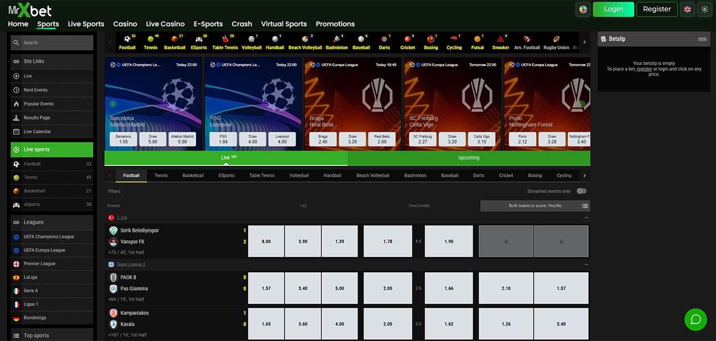Go to Live Sports in top navigation
This screenshot has width=716, height=341.
[86, 24]
